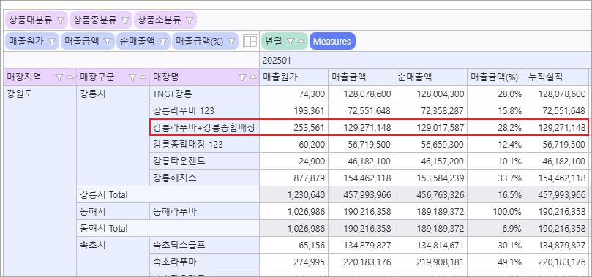
Task: Select the 강릉라푸마+강릉종합매장 row label
Action: click(x=204, y=127)
